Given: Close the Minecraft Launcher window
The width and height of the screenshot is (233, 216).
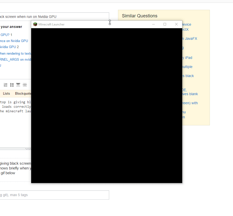Looking at the screenshot, I should (176, 24).
